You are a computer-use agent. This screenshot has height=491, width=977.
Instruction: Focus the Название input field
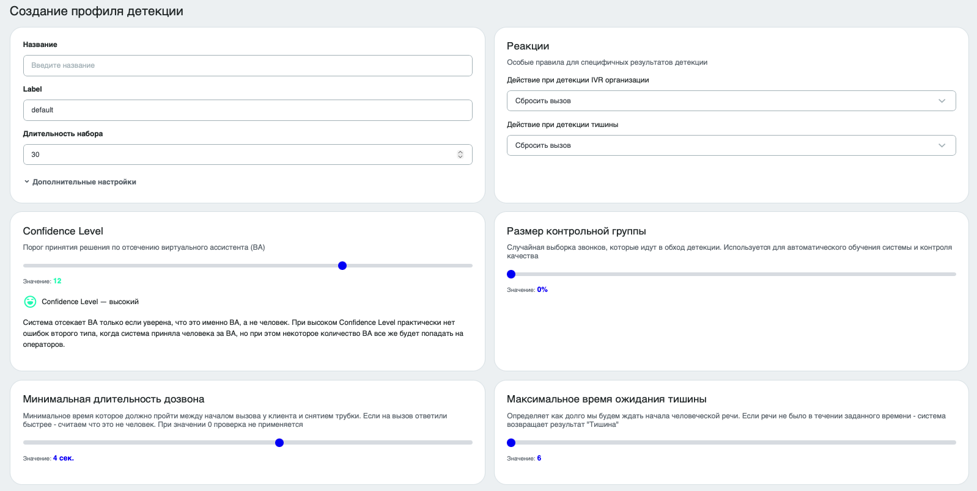pyautogui.click(x=248, y=65)
